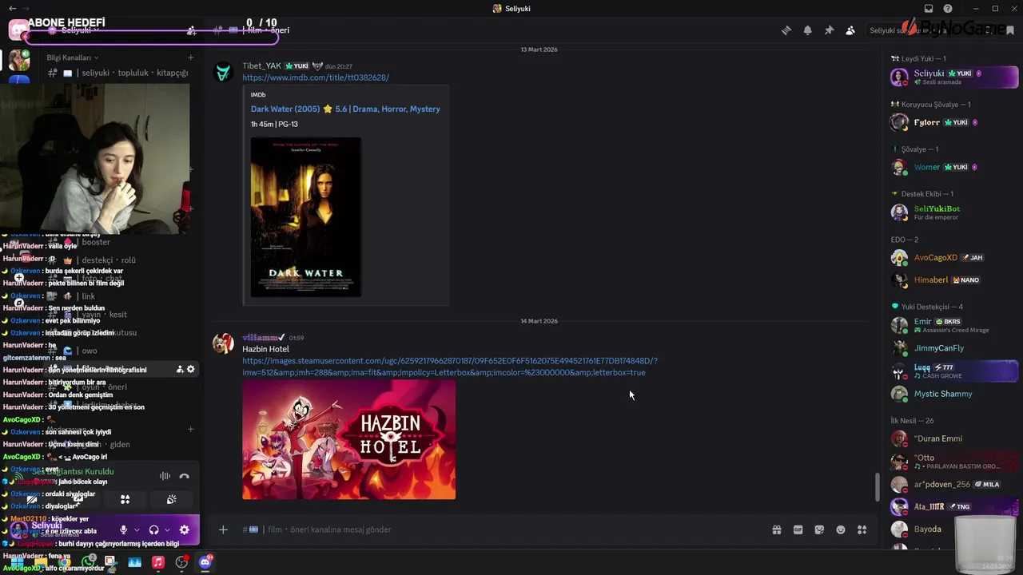The width and height of the screenshot is (1023, 575).
Task: Open member AvoCagoXD in member list
Action: coord(953,257)
